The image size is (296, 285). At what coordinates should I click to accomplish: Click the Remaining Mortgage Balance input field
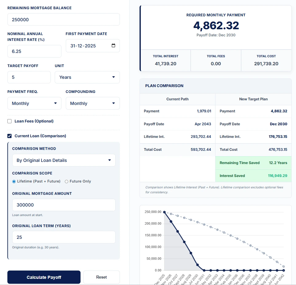(63, 19)
